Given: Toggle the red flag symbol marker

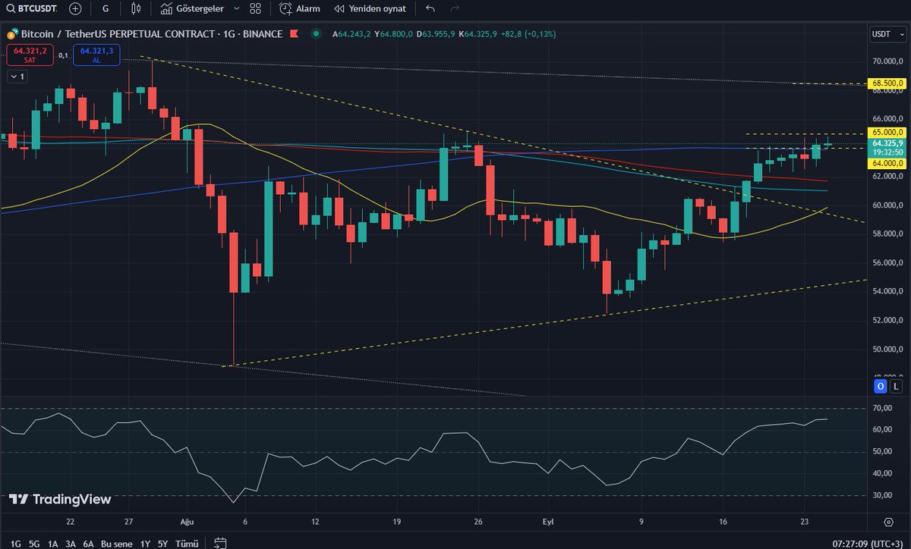Looking at the screenshot, I should (x=293, y=34).
